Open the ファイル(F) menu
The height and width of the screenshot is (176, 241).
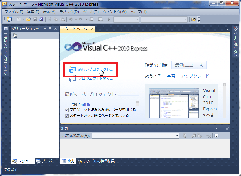click(x=14, y=12)
